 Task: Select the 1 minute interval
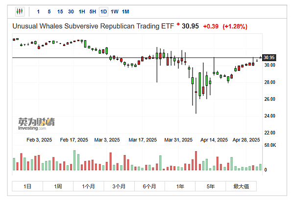[38, 12]
